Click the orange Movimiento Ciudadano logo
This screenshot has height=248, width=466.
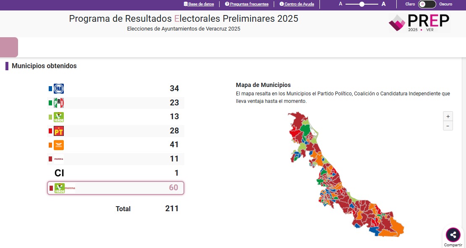[x=58, y=145]
